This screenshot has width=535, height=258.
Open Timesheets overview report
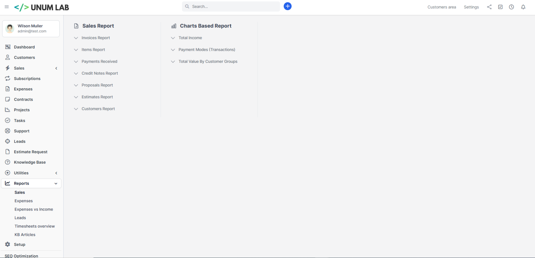(35, 226)
